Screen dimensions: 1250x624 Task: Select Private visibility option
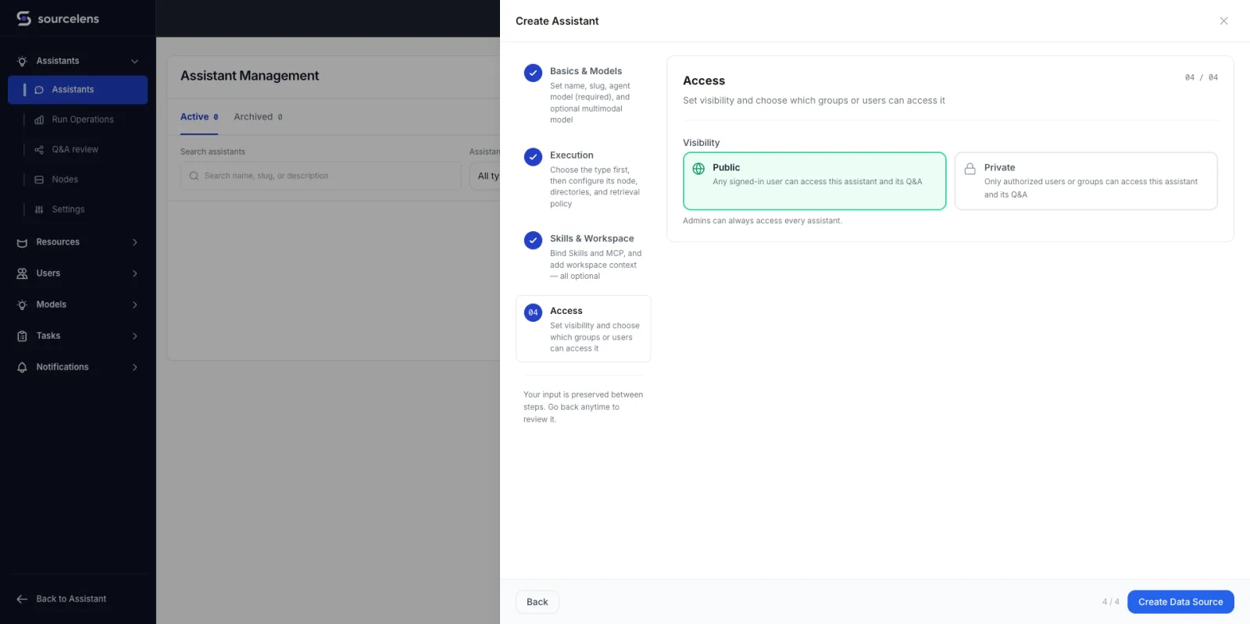pos(1086,181)
